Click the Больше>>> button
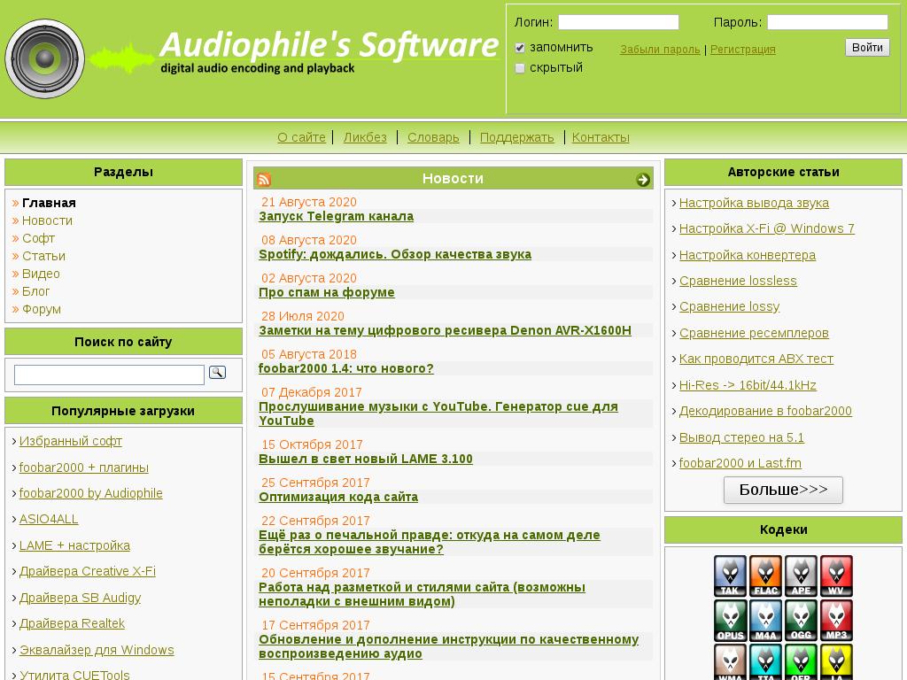 coord(783,490)
